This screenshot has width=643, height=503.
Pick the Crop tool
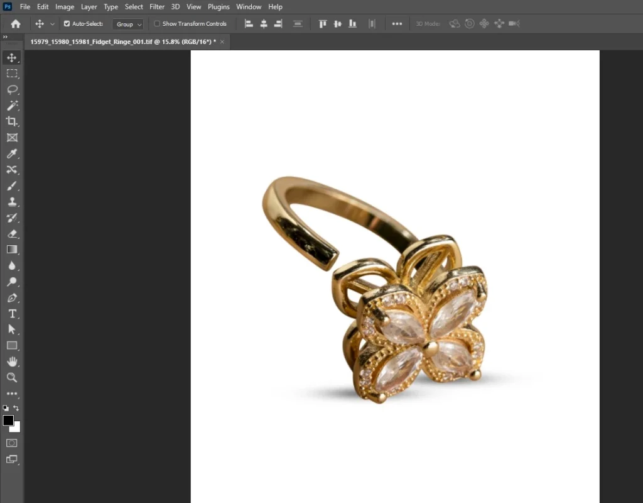point(12,121)
